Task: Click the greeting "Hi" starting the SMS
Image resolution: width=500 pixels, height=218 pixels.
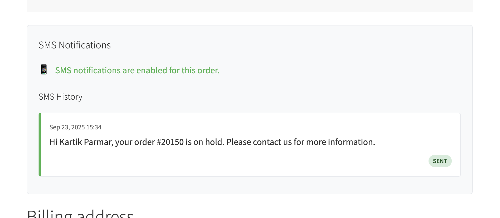Action: tap(53, 142)
